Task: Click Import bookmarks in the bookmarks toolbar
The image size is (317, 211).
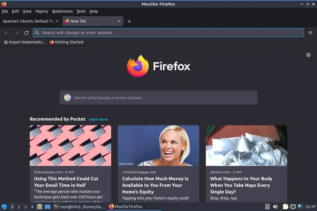Action: [25, 42]
